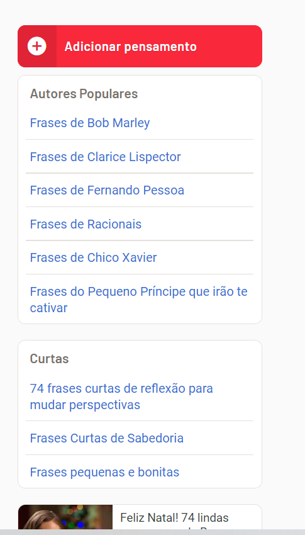Click the plus circle icon
This screenshot has height=535, width=305.
37,46
